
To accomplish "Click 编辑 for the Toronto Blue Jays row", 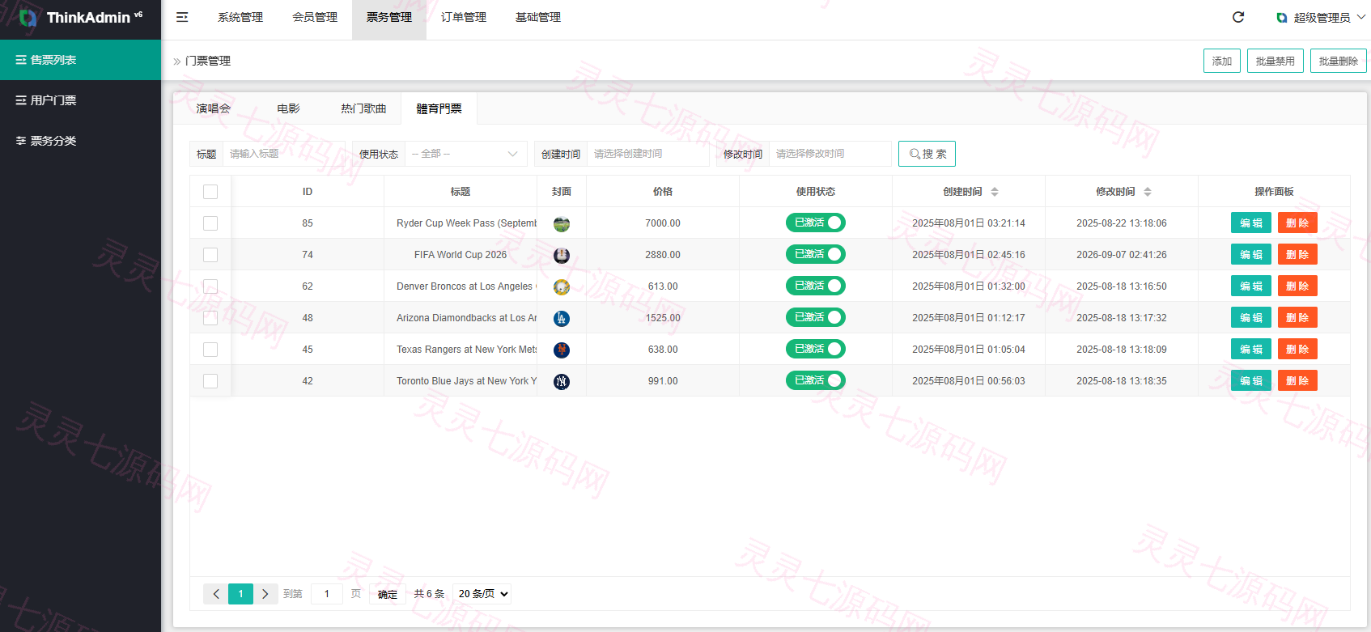I will click(1251, 380).
